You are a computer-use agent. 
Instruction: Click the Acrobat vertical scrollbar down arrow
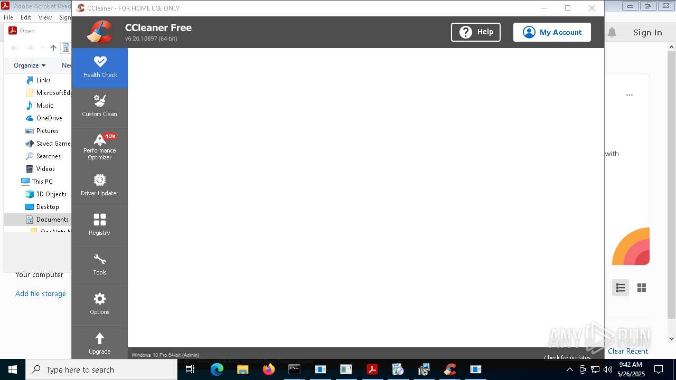pyautogui.click(x=672, y=339)
